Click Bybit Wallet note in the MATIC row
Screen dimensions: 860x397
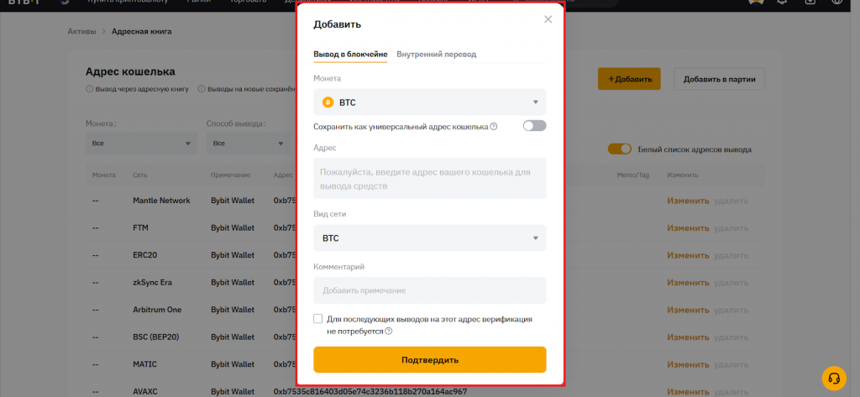[x=233, y=364]
